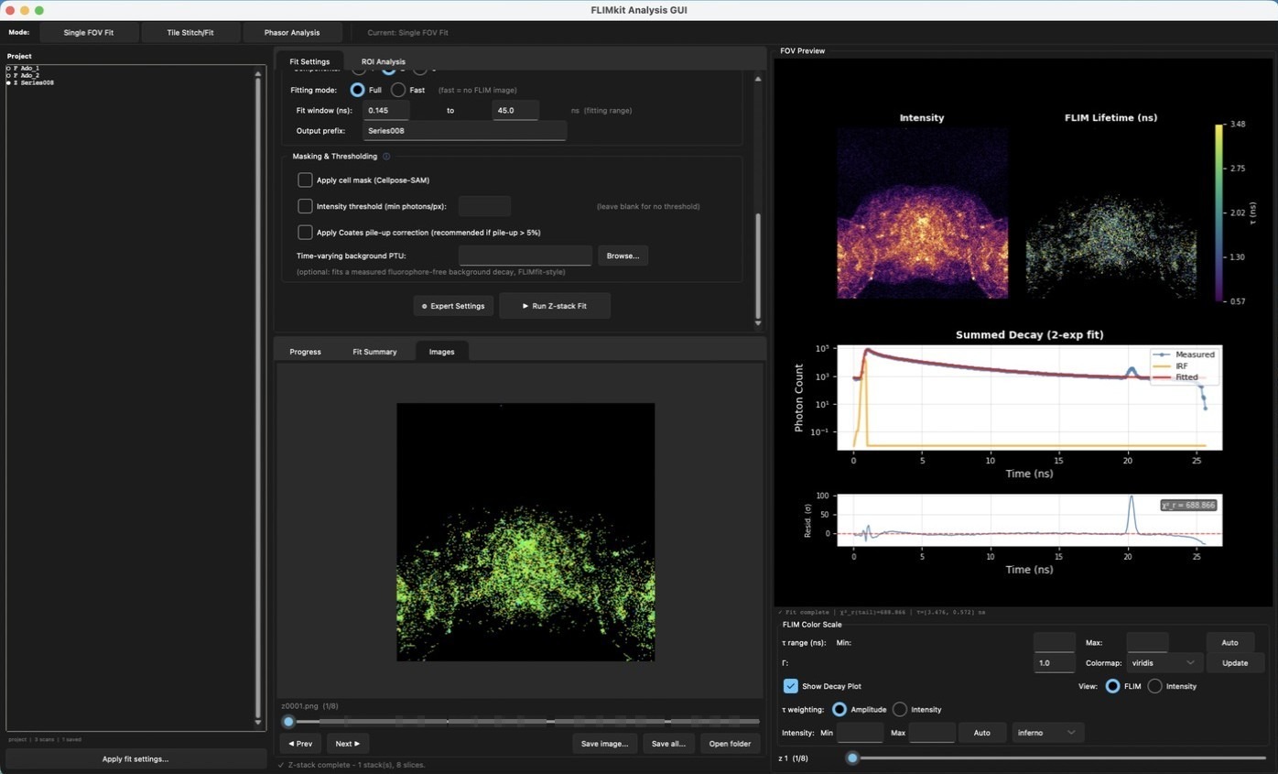Click the Project list scroll-up arrow

[x=258, y=73]
